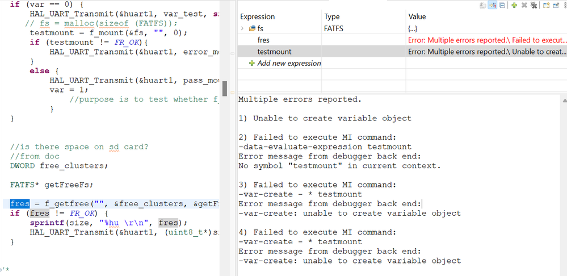Click the fs variable object icon

pyautogui.click(x=251, y=28)
